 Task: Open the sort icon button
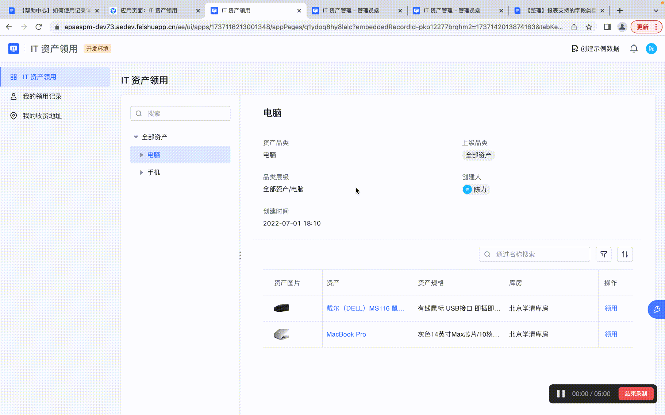coord(625,254)
